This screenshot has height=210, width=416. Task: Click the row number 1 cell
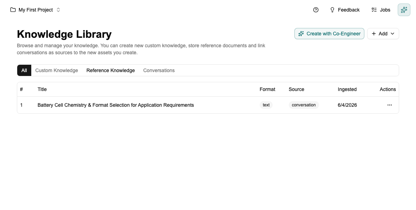click(21, 105)
